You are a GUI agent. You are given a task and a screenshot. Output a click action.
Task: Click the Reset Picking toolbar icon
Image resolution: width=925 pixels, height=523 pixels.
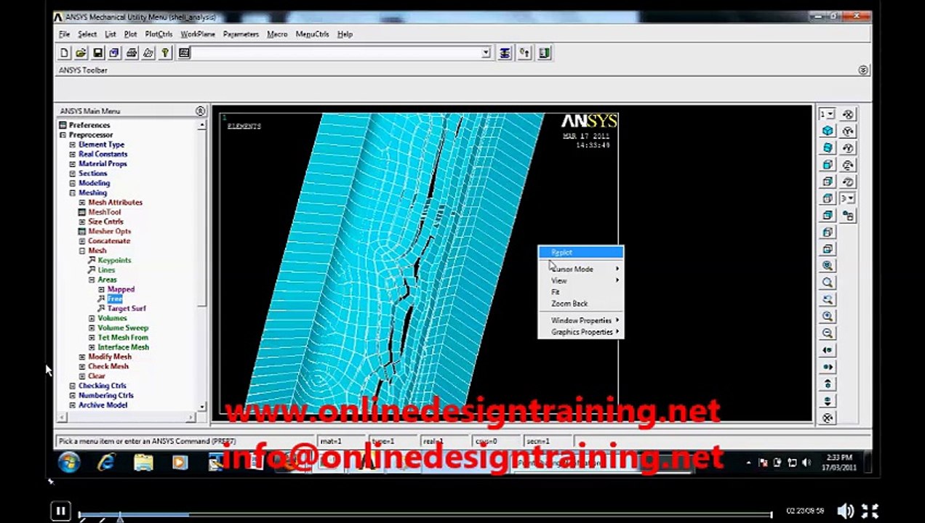(x=524, y=53)
